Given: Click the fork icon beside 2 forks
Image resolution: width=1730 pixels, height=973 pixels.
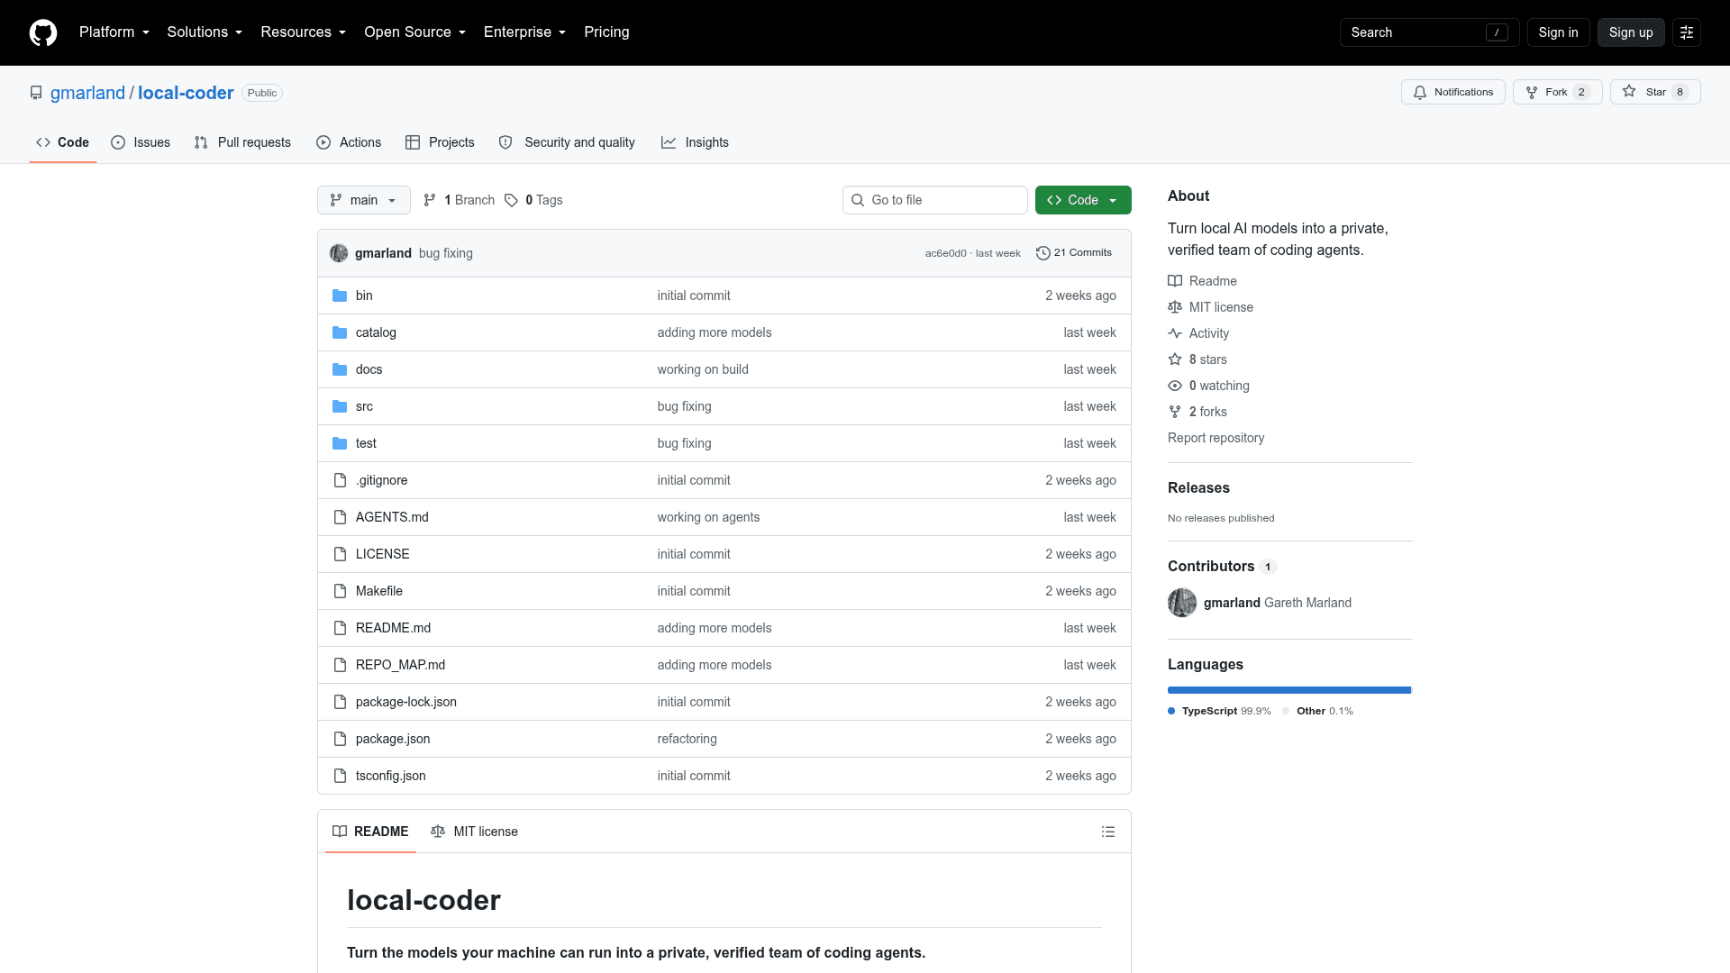Looking at the screenshot, I should 1175,412.
